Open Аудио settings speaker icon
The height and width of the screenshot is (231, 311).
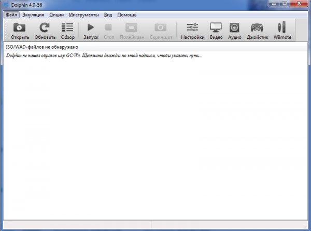click(x=234, y=27)
